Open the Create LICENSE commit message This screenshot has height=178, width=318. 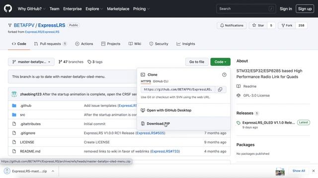[97, 142]
